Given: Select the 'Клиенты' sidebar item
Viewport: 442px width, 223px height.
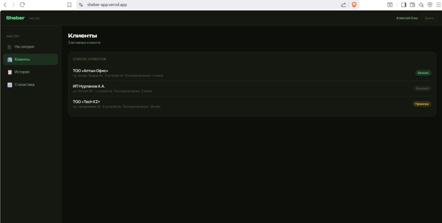Looking at the screenshot, I should coord(31,59).
